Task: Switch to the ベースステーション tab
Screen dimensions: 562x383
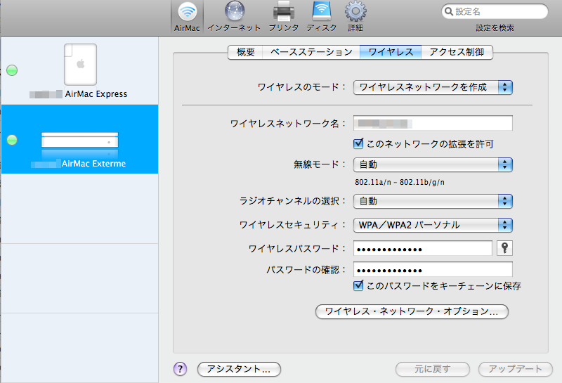Action: pyautogui.click(x=311, y=53)
